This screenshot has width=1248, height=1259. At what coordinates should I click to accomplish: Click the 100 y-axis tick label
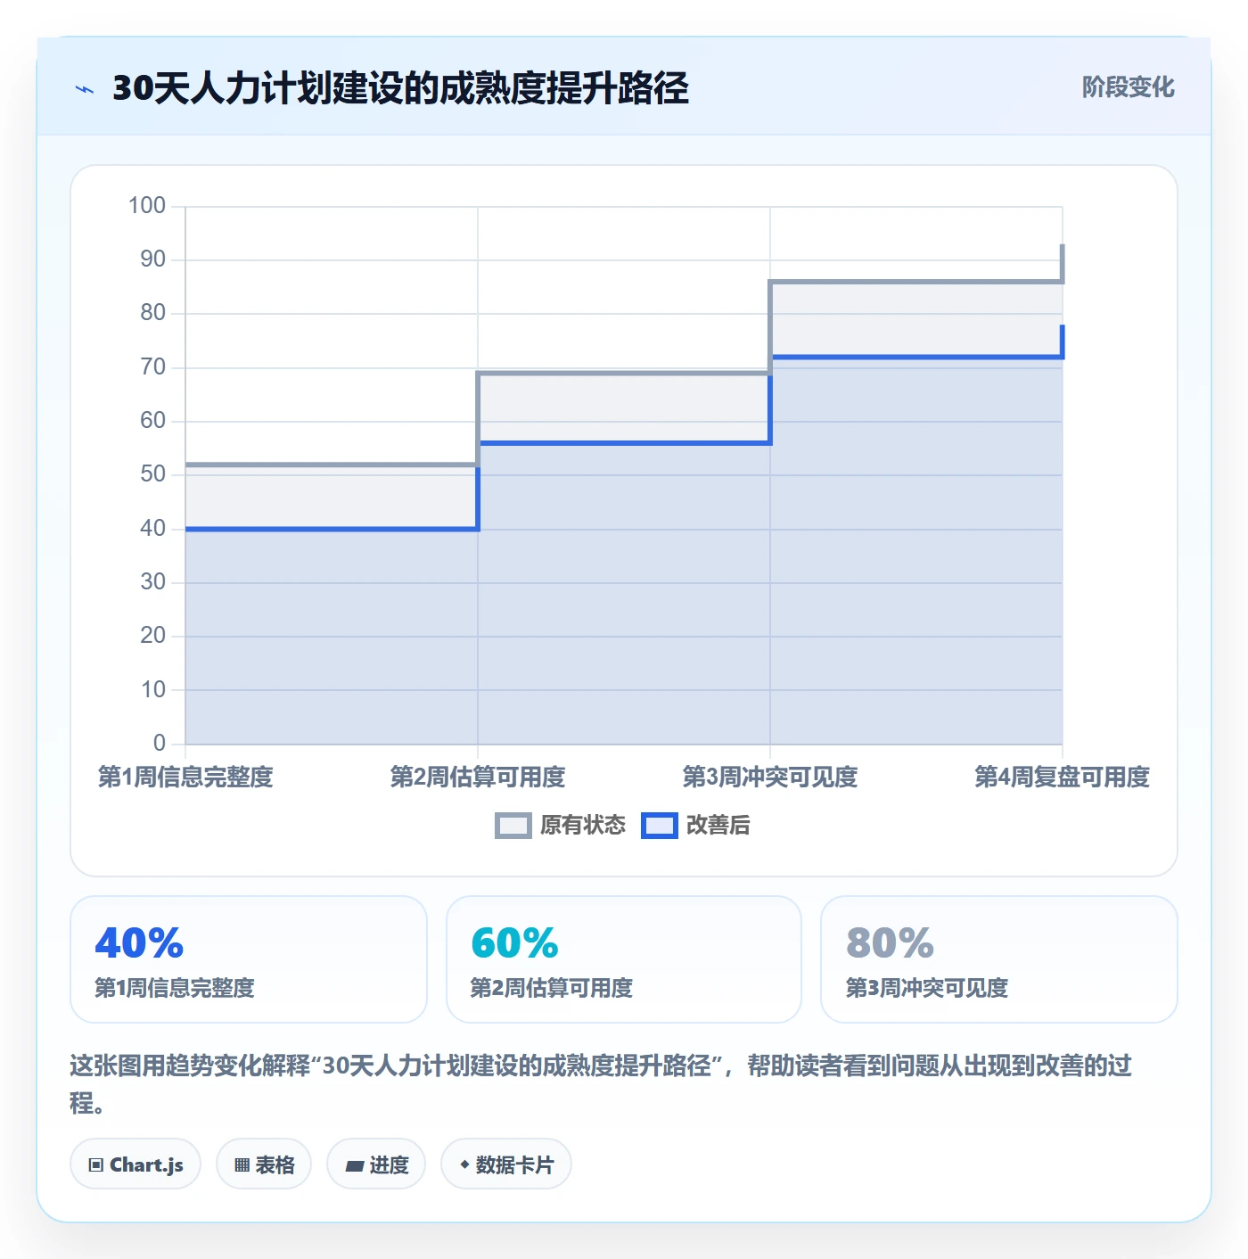(x=147, y=206)
